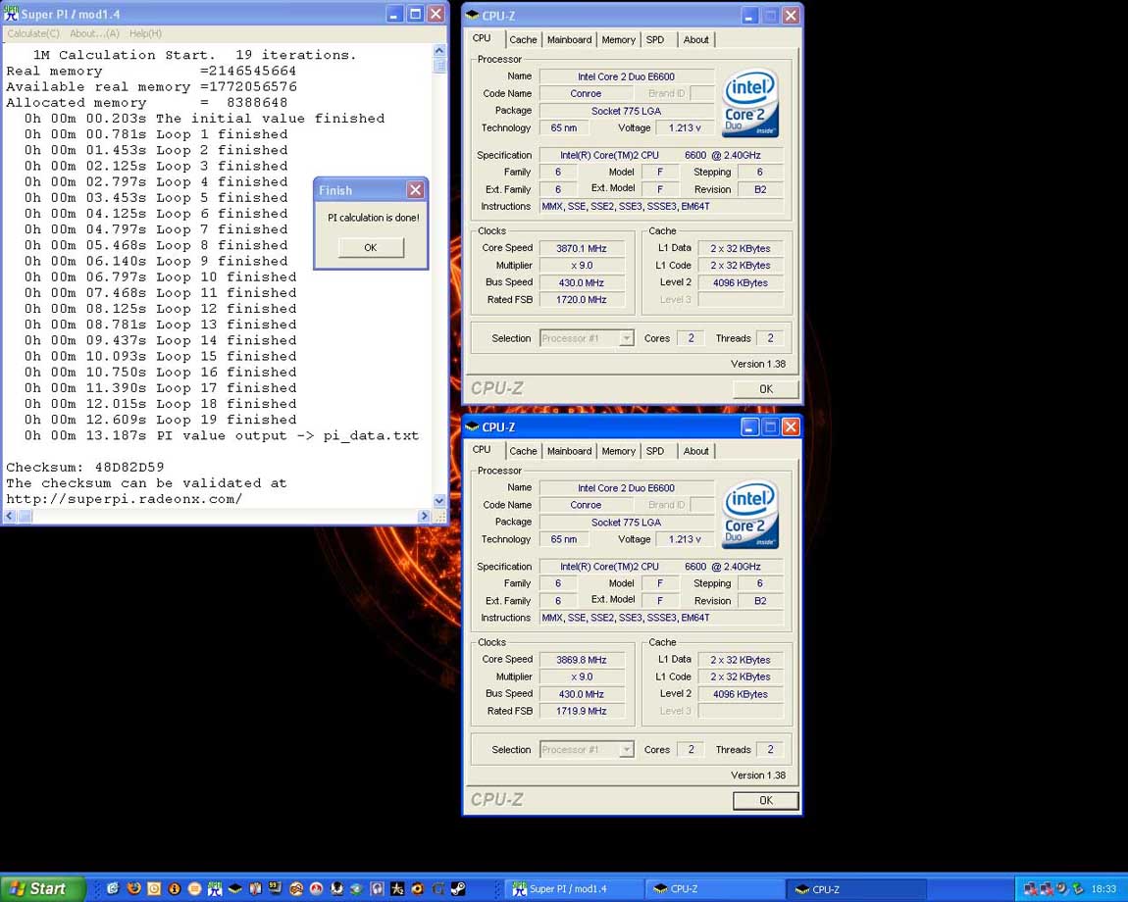Click the Checksum: 48D82D59 line

pyautogui.click(x=85, y=468)
